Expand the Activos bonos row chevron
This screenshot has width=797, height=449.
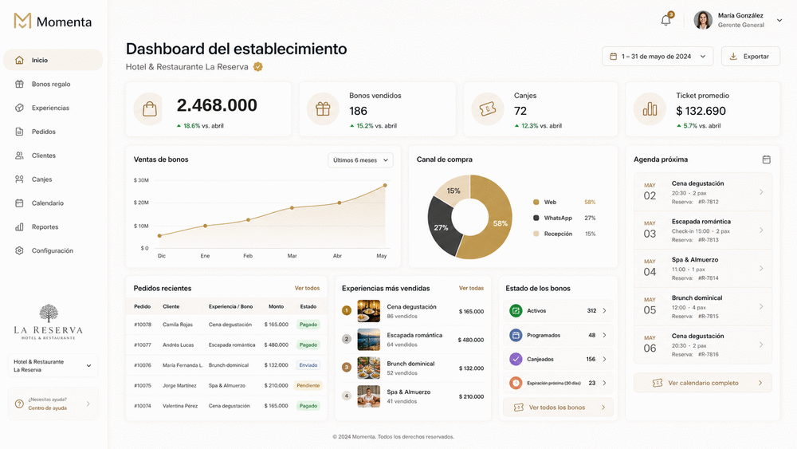(604, 311)
